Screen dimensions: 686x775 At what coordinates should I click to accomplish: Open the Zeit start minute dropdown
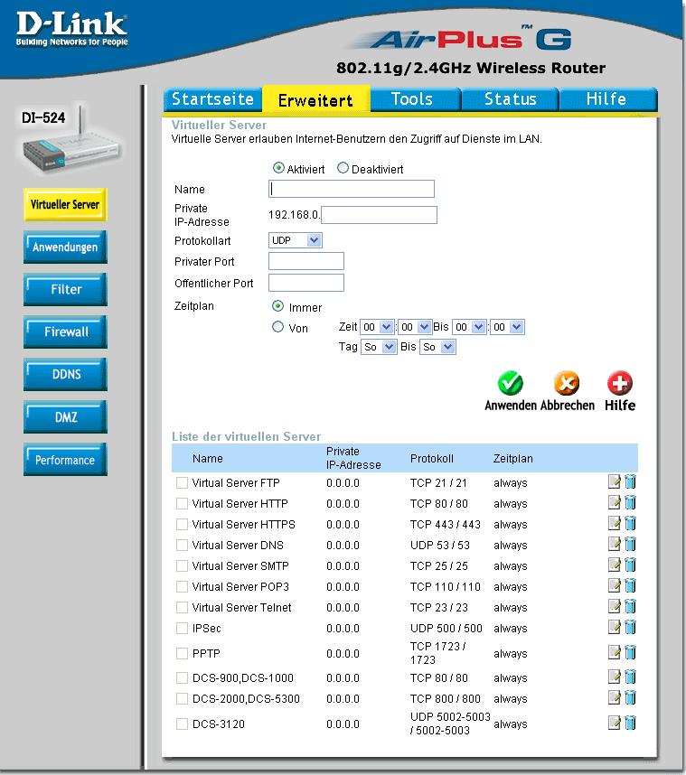point(415,327)
